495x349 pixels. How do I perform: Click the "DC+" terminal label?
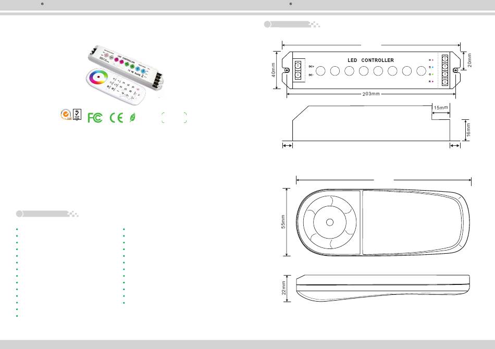coord(311,67)
